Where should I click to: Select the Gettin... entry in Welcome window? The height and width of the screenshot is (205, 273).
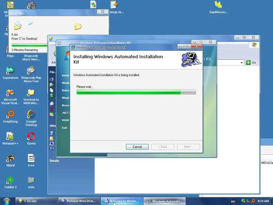(x=66, y=75)
